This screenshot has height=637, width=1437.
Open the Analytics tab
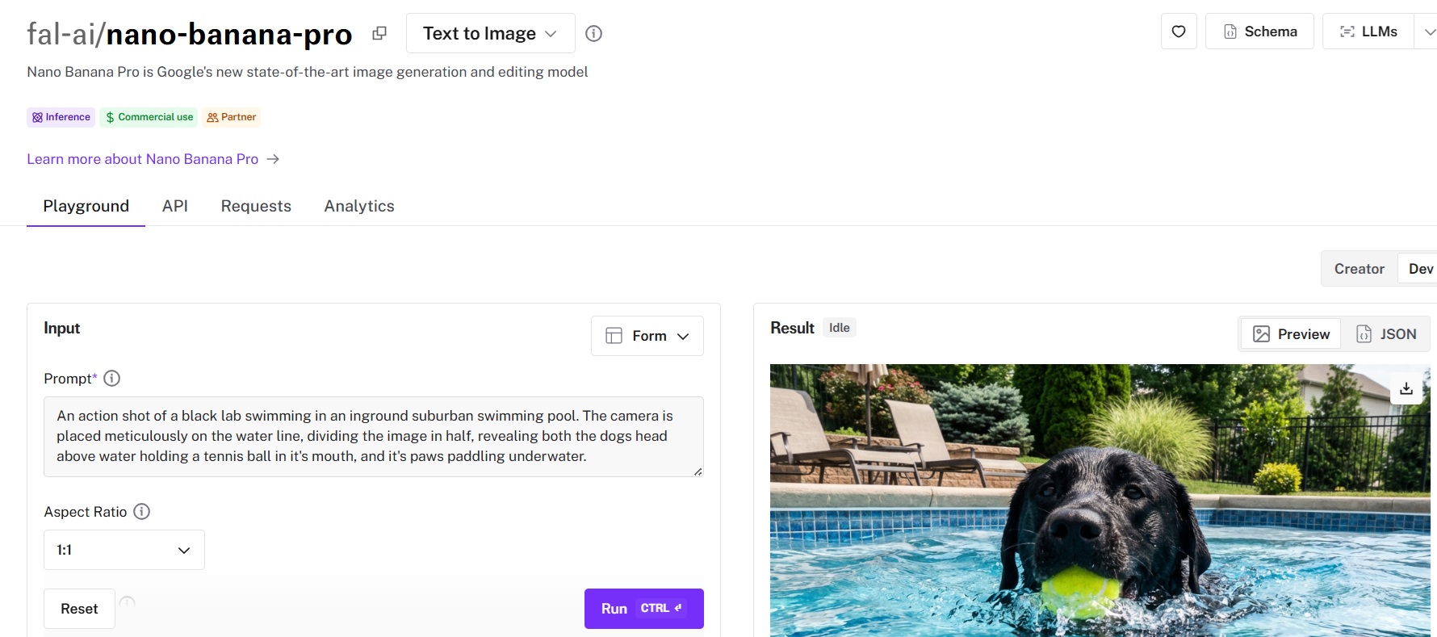tap(359, 206)
